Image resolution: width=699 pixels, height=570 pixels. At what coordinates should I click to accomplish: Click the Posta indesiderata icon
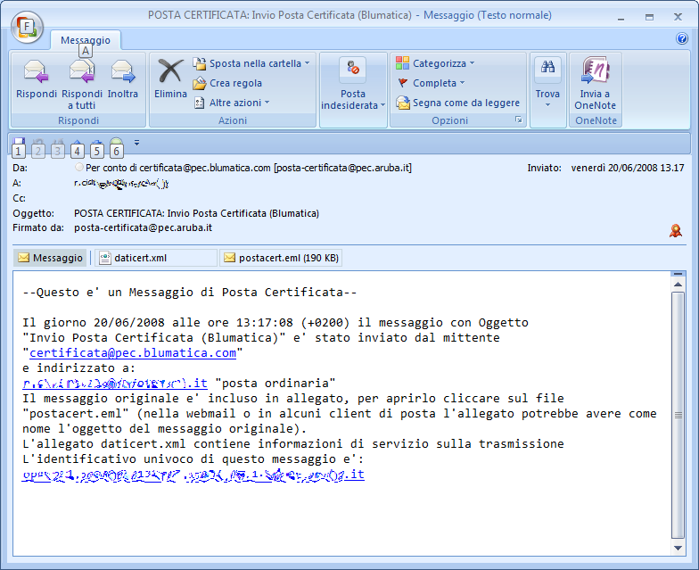(353, 70)
